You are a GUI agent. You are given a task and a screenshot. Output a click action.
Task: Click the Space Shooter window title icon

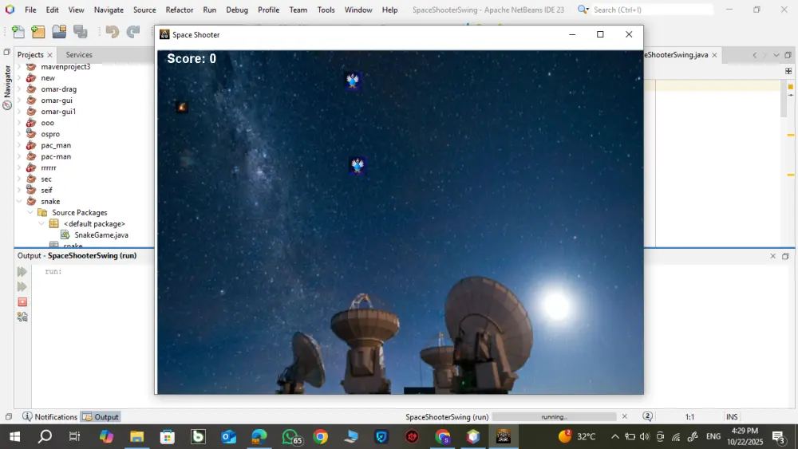(x=164, y=34)
